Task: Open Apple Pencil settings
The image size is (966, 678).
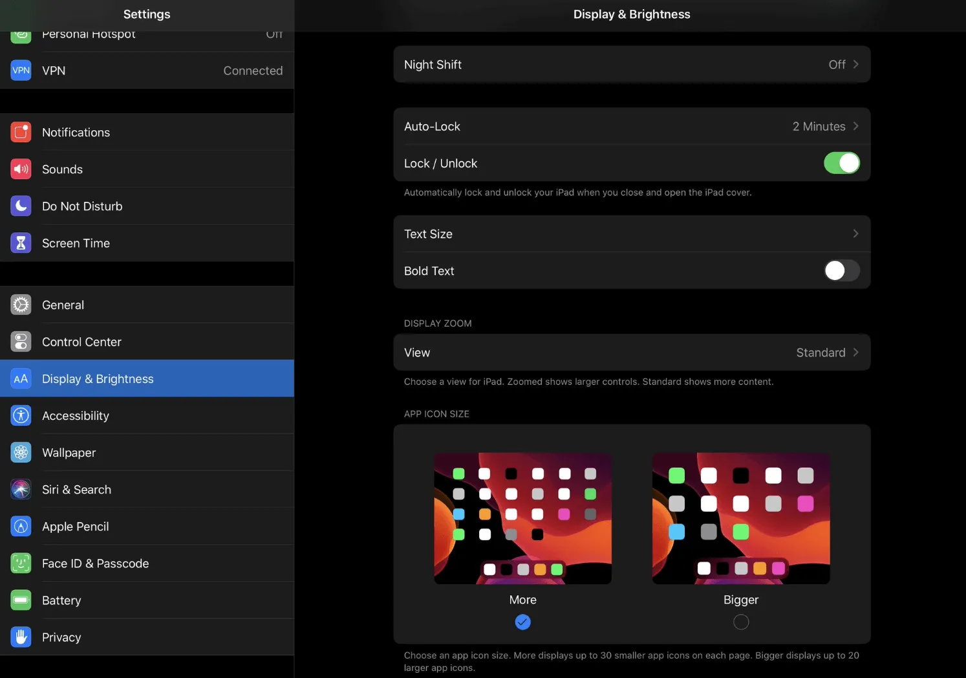Action: pos(147,526)
